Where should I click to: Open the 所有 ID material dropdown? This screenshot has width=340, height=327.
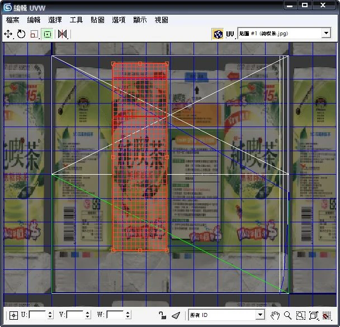point(226,315)
